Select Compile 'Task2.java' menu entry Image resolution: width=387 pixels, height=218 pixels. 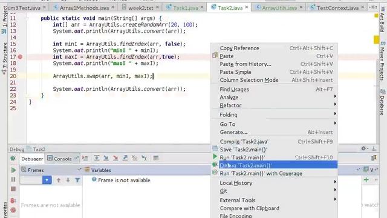[274, 141]
